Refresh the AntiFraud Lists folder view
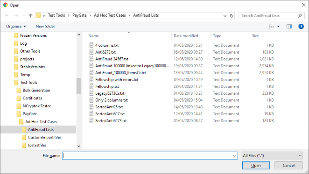Image resolution: width=309 pixels, height=174 pixels. tap(232, 15)
